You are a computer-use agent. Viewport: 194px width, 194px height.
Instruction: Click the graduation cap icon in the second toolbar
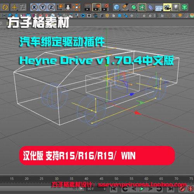95,16
